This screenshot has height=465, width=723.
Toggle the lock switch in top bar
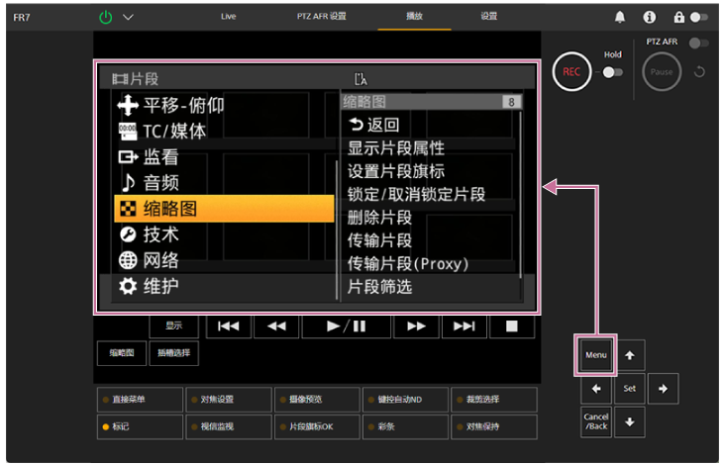[699, 17]
